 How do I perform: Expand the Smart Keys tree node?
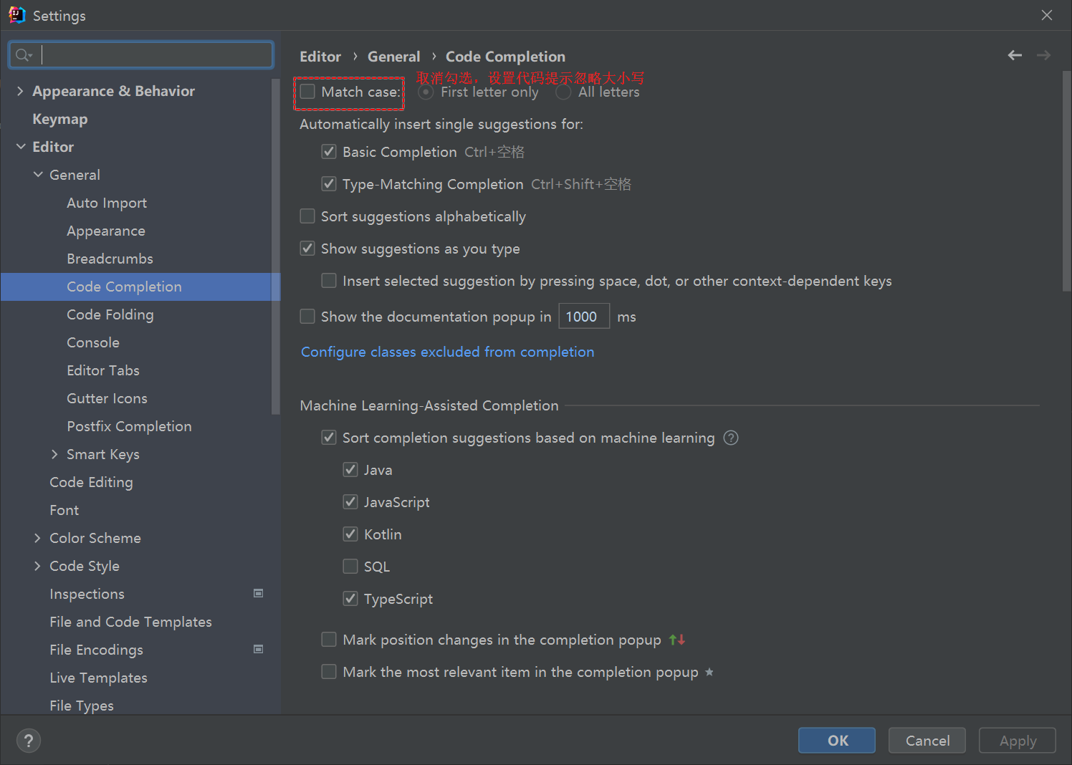[54, 454]
